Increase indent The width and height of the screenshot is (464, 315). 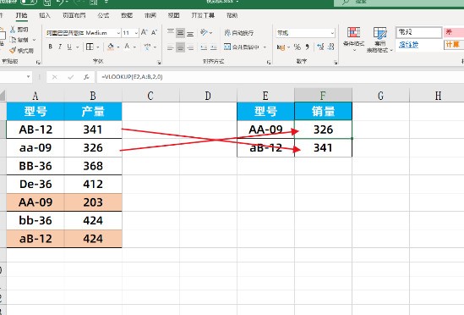pyautogui.click(x=214, y=47)
